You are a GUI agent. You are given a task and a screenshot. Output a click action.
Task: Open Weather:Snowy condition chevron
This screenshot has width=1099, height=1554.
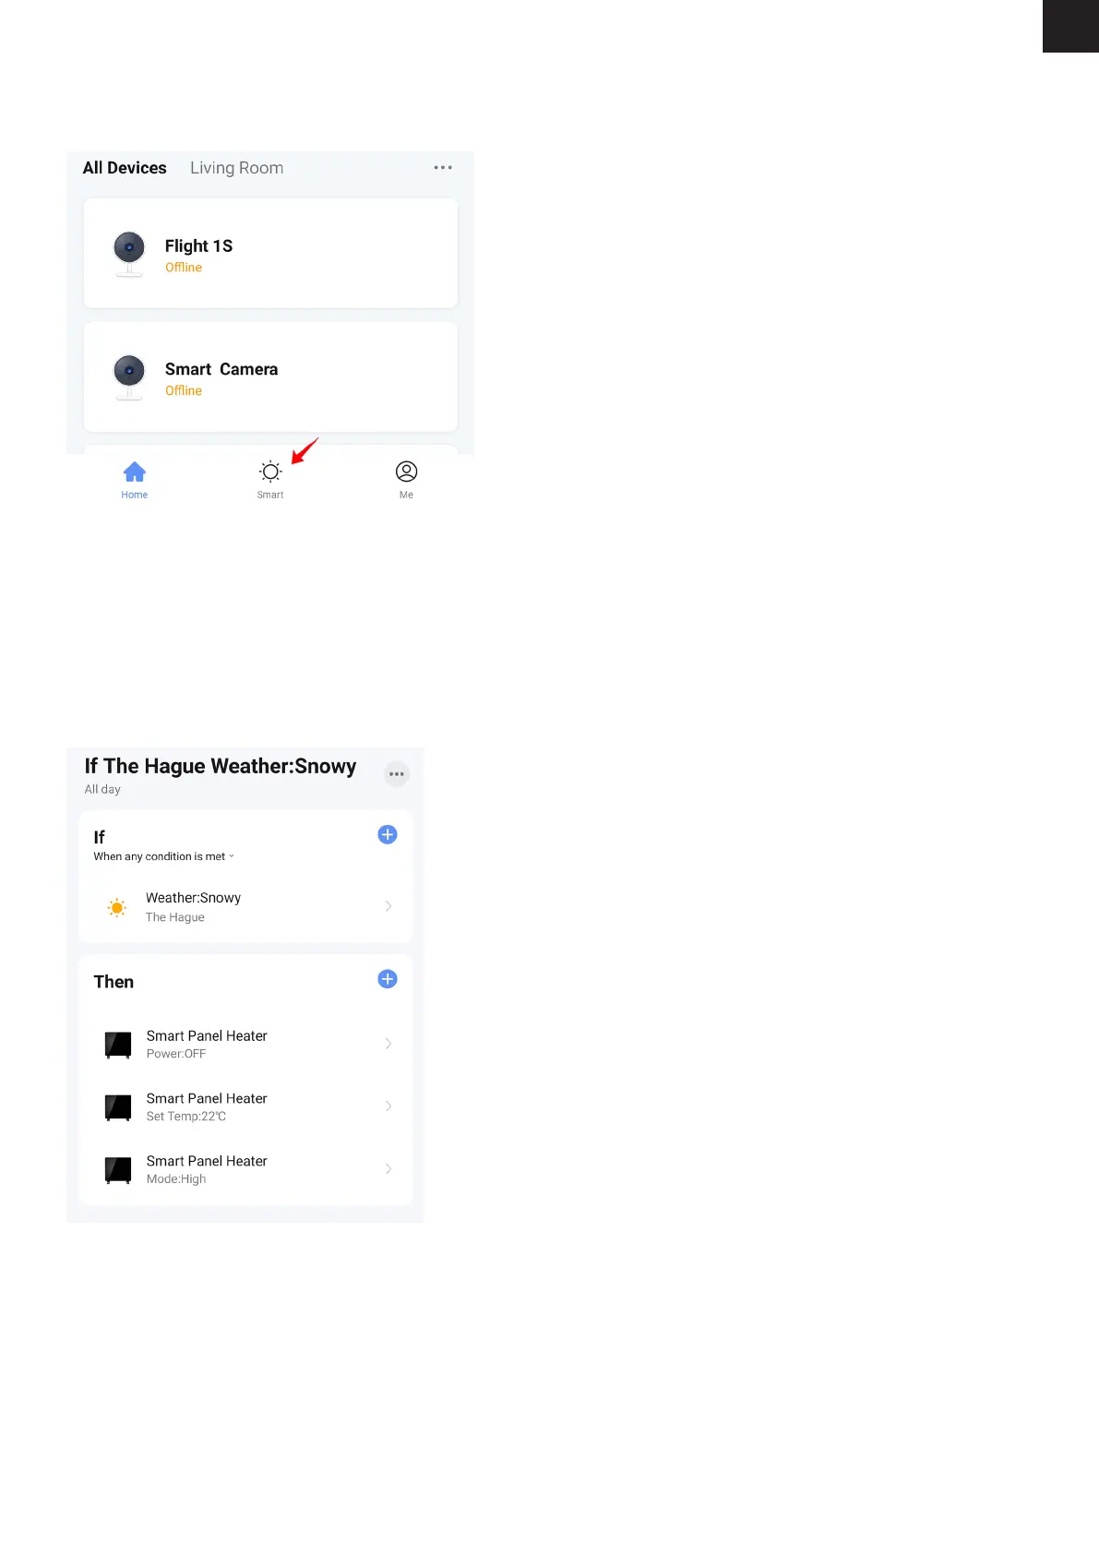point(388,906)
